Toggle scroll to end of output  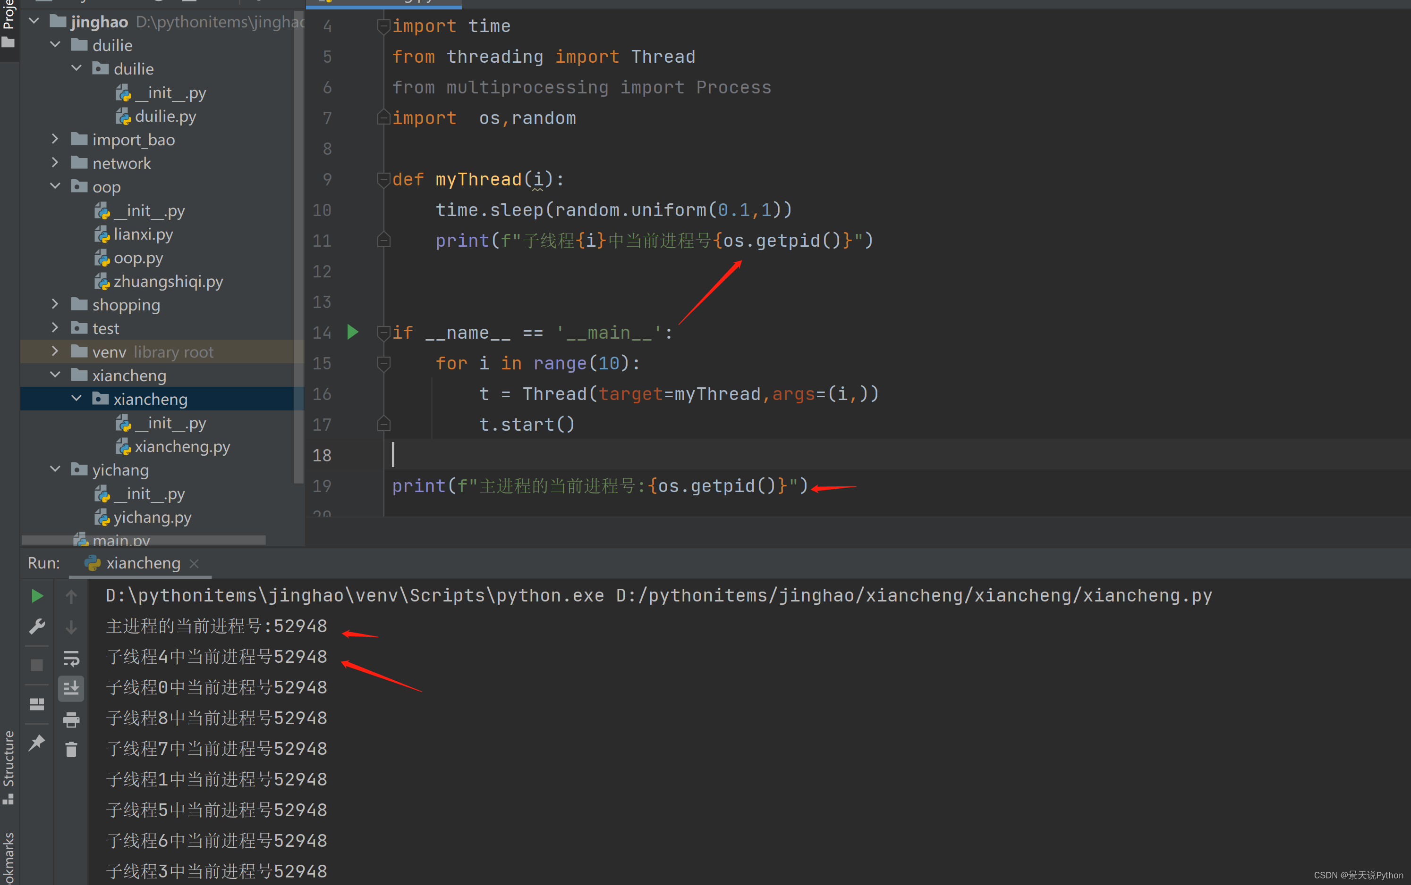[x=71, y=688]
